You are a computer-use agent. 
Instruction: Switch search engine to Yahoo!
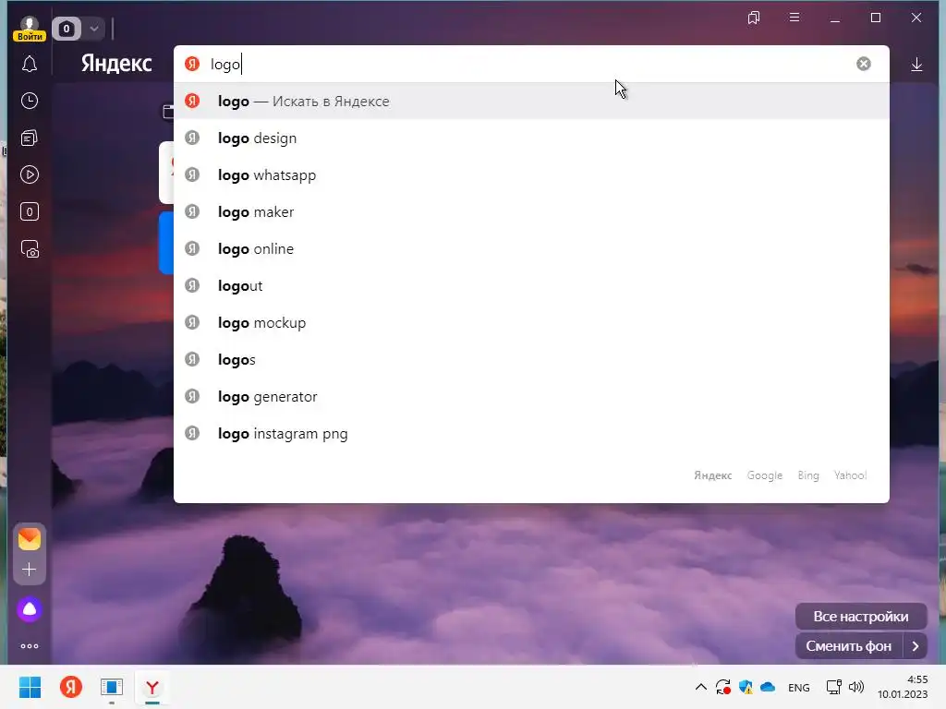(850, 475)
